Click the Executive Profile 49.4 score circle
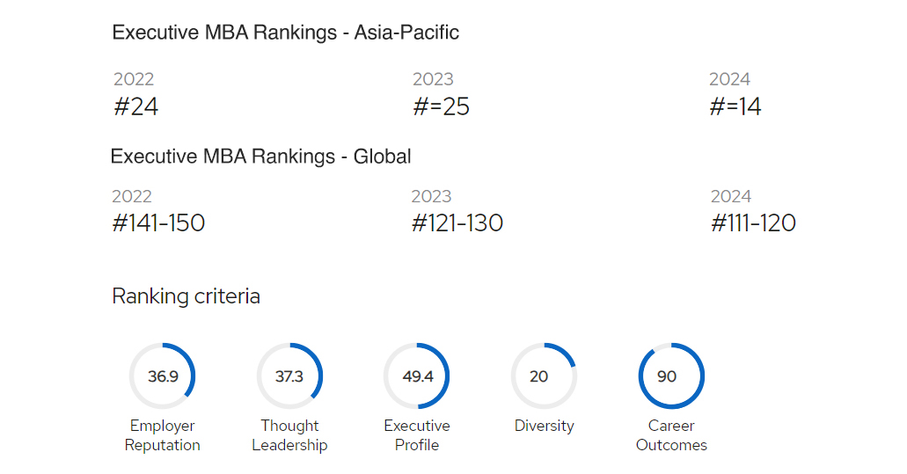This screenshot has width=907, height=474. pos(417,376)
